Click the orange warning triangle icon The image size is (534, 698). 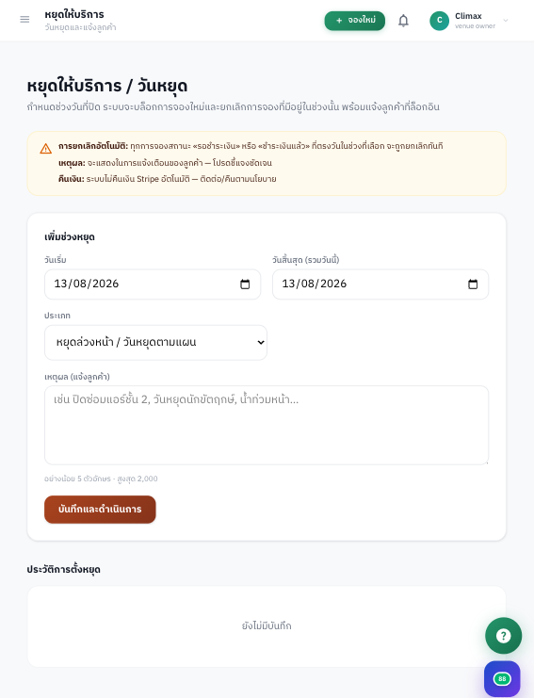(46, 149)
